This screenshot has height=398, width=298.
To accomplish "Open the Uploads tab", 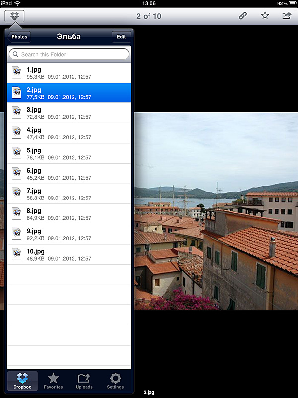I will pos(84,381).
